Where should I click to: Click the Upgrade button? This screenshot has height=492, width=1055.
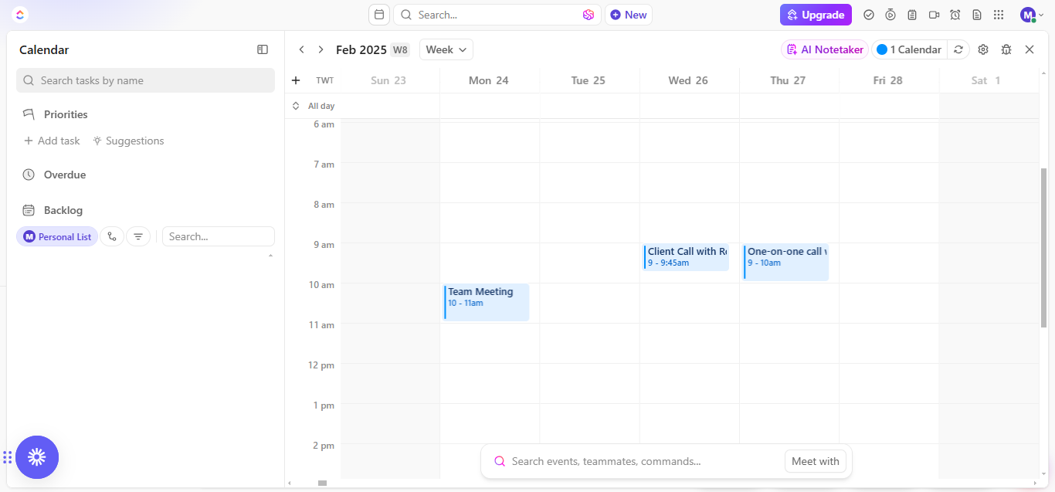(x=816, y=15)
